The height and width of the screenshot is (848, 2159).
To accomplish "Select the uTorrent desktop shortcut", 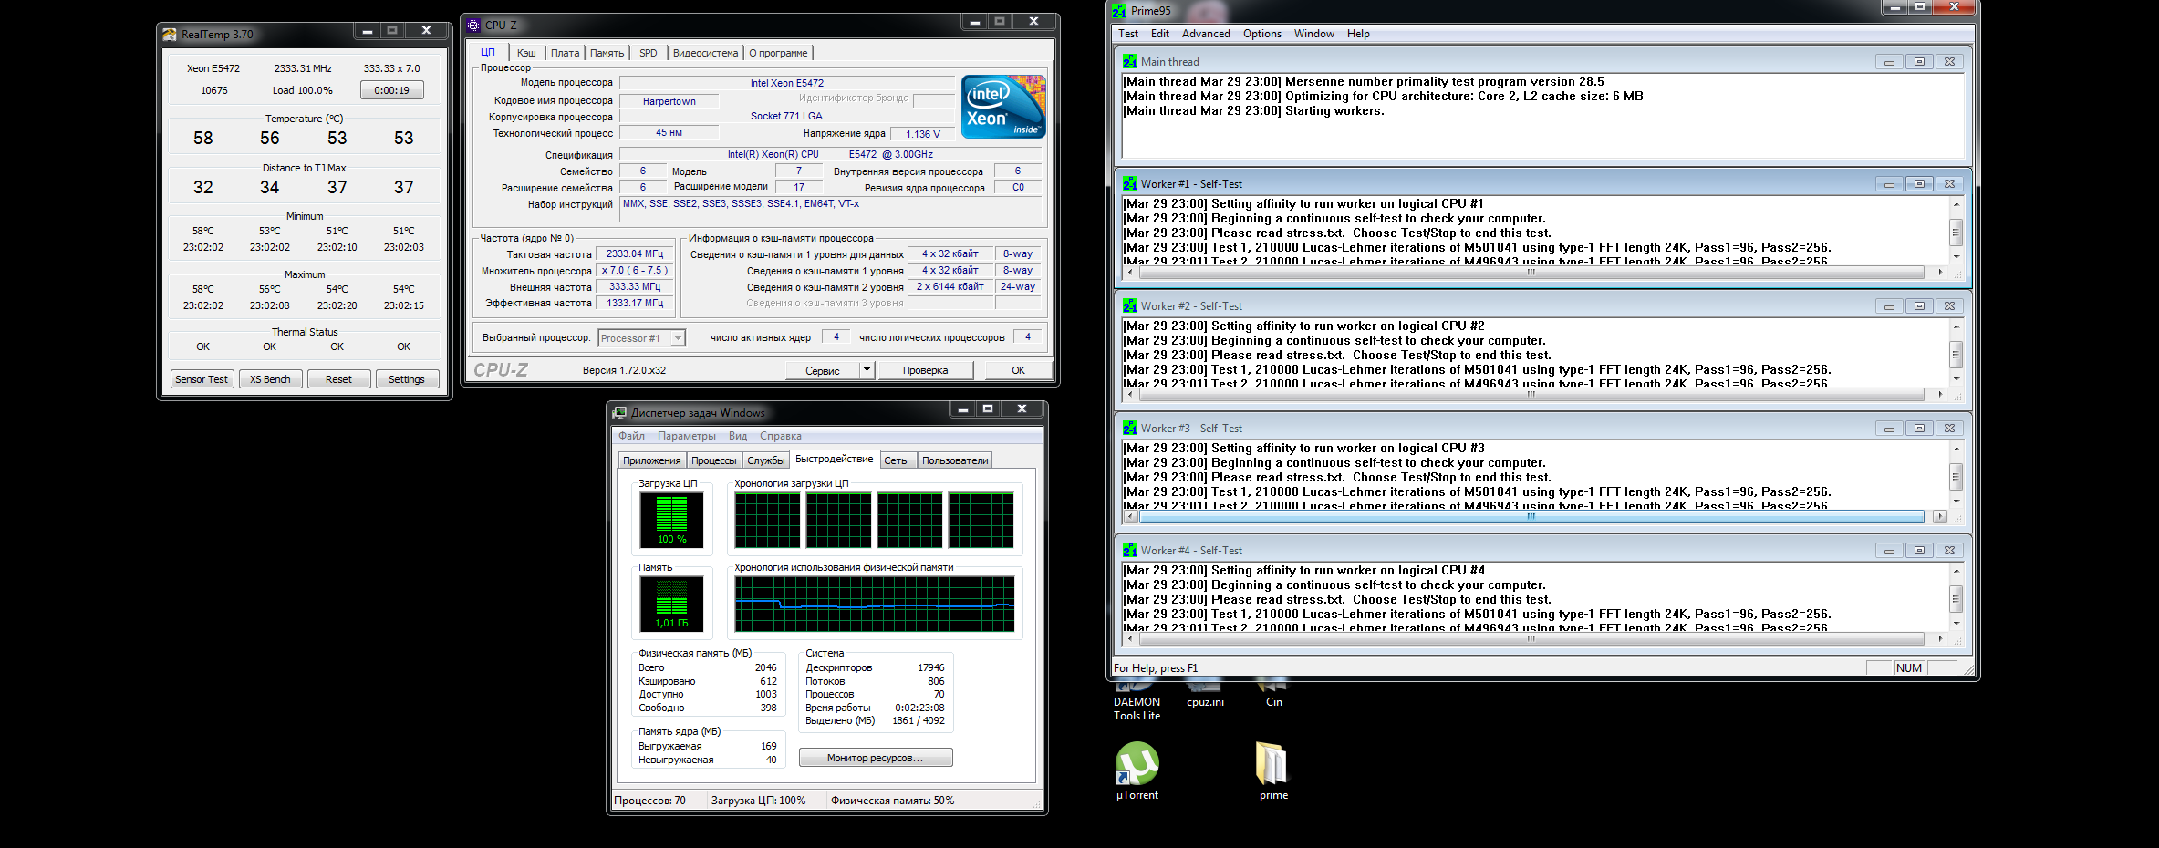I will [x=1137, y=771].
